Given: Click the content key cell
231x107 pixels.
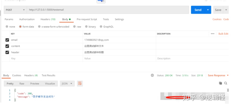Looking at the screenshot, I should 46,46.
